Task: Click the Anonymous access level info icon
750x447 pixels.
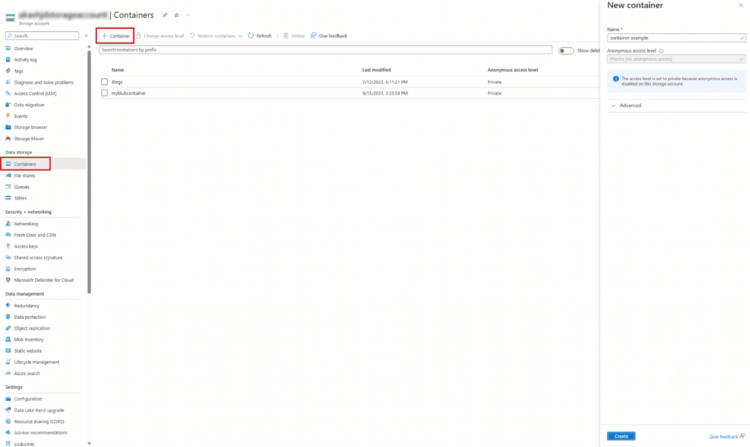Action: (661, 51)
